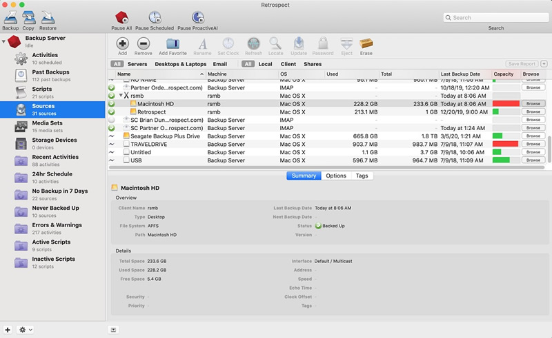Click the Erase icon in sources toolbar
552x338 pixels.
tap(366, 43)
